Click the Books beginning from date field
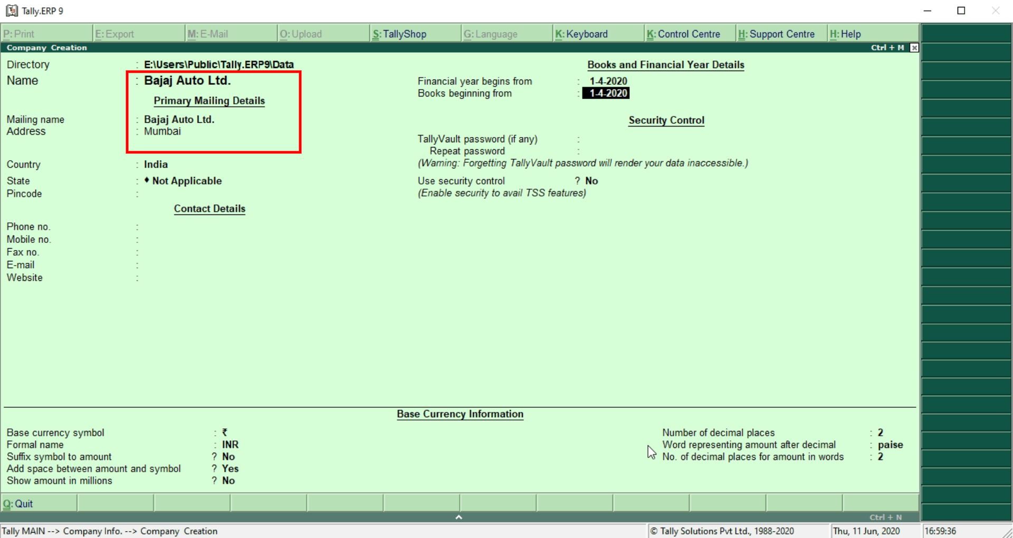 [608, 93]
